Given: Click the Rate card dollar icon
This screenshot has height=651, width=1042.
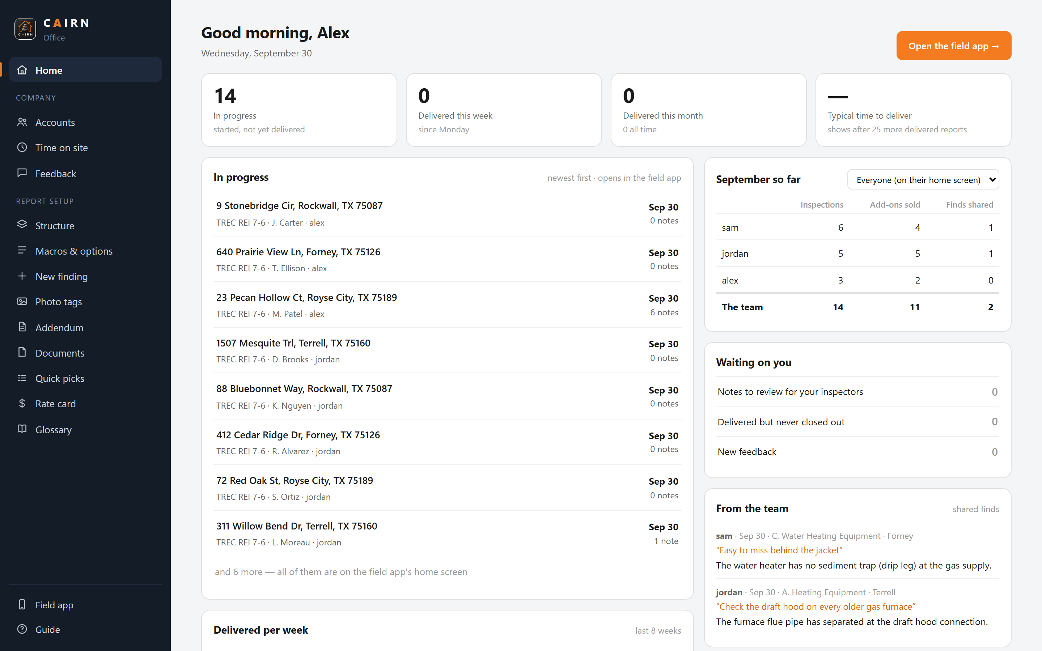Looking at the screenshot, I should 22,403.
